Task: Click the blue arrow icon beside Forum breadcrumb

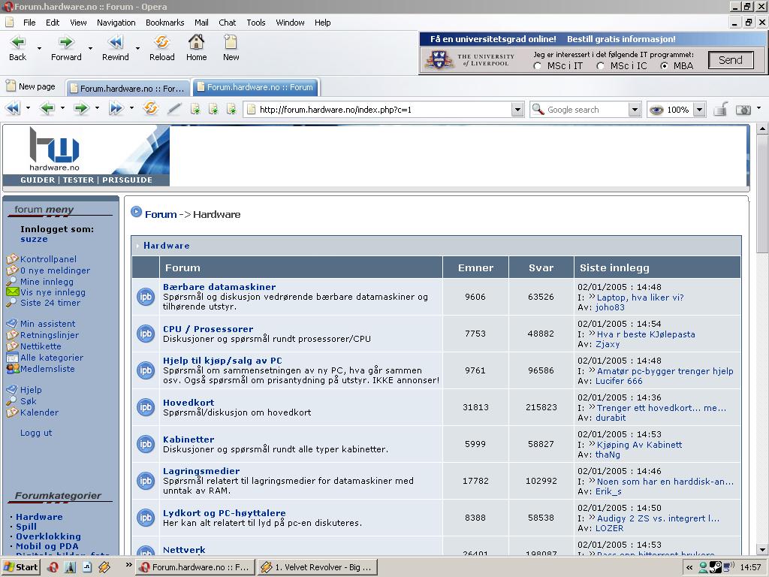Action: coord(137,212)
